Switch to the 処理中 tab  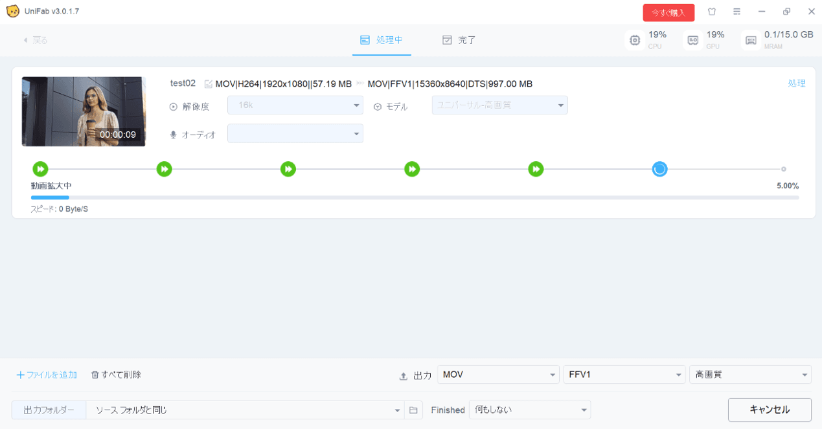click(x=382, y=40)
